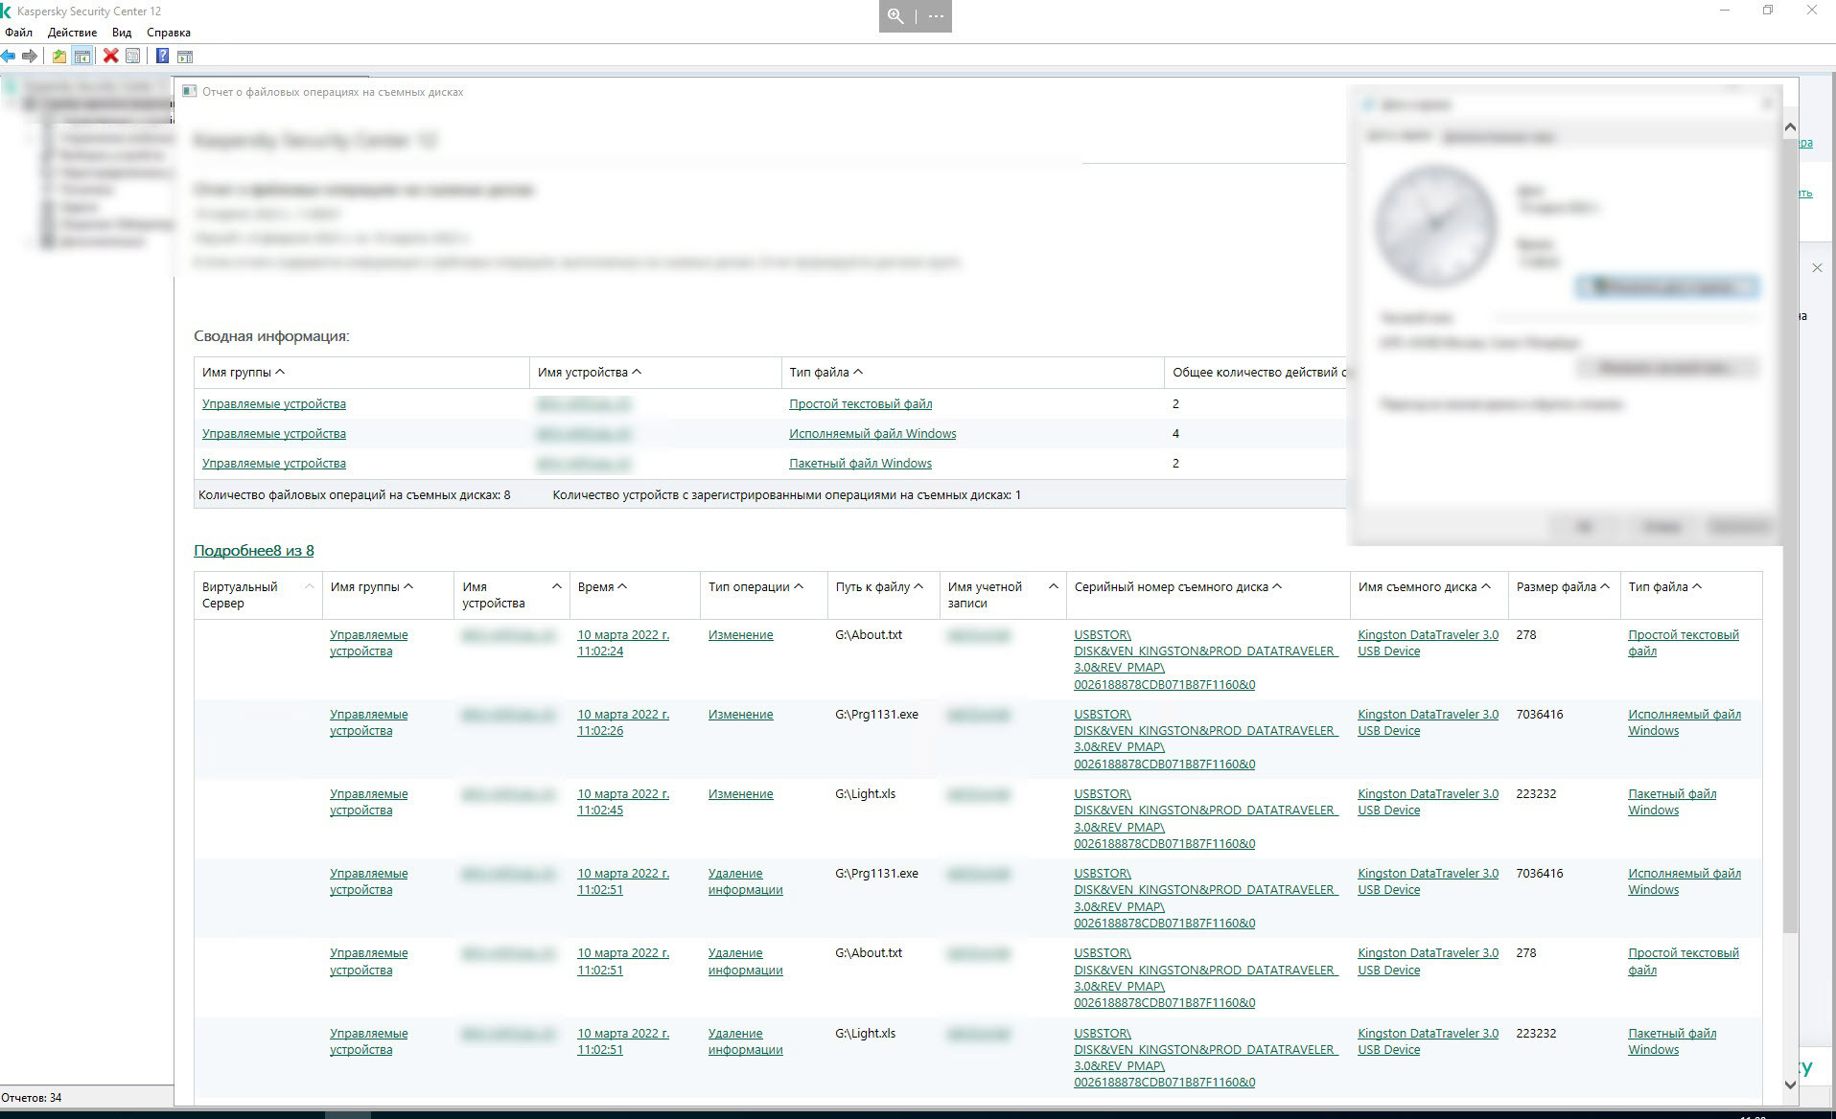
Task: Click 'Удаление информации' in the G:\Light.xls row
Action: tap(745, 1041)
